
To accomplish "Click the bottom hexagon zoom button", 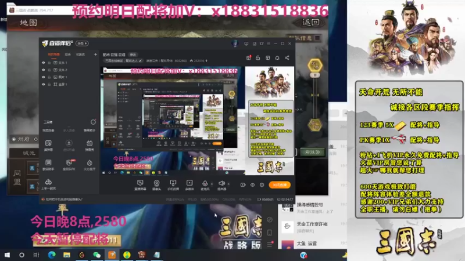I will (315, 125).
